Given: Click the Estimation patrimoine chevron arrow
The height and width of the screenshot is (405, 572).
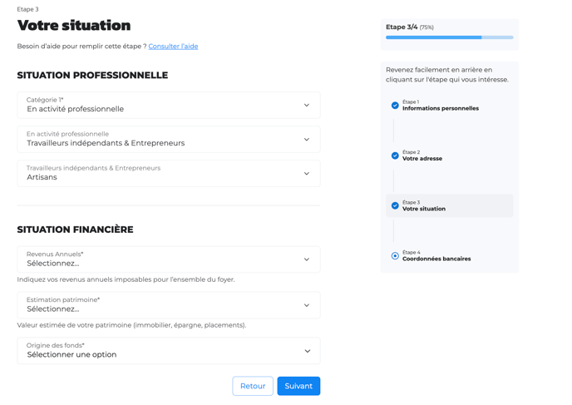Looking at the screenshot, I should point(307,305).
